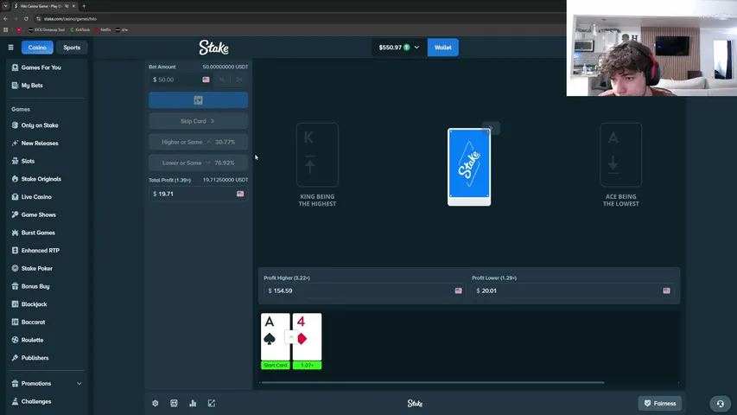The image size is (737, 415).
Task: Click the Stake Poker chip icon
Action: click(15, 268)
